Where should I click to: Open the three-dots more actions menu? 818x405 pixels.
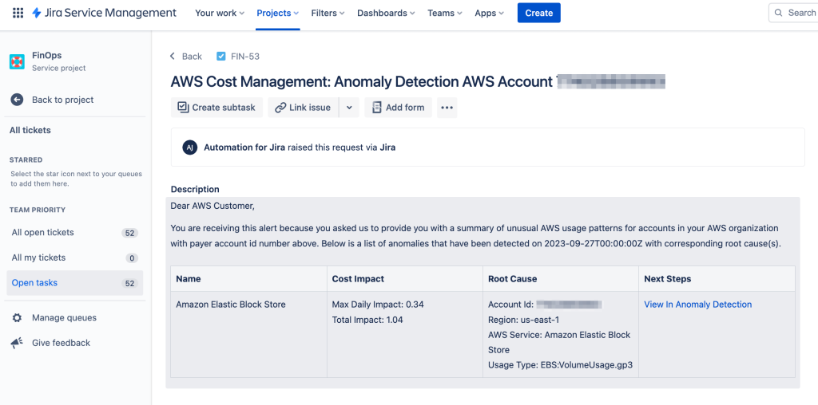pos(447,108)
